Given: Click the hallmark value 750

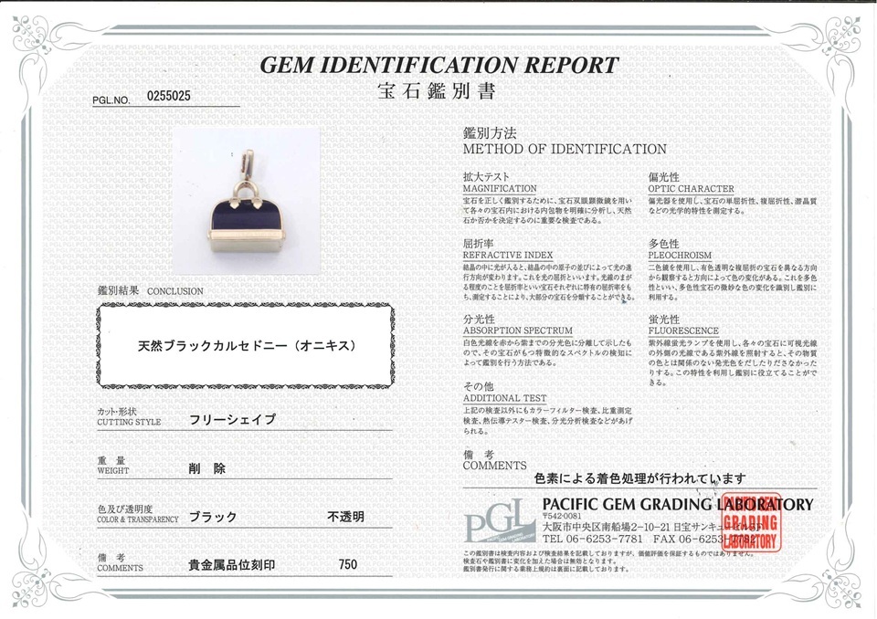Looking at the screenshot, I should coord(348,564).
